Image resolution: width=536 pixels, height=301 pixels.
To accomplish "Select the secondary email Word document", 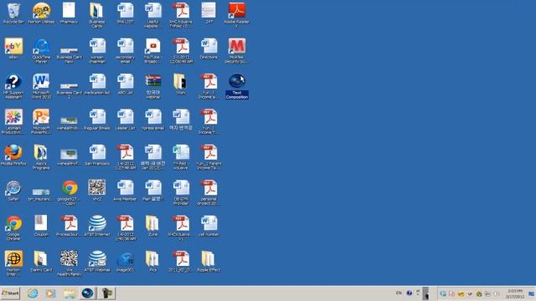I will point(125,51).
